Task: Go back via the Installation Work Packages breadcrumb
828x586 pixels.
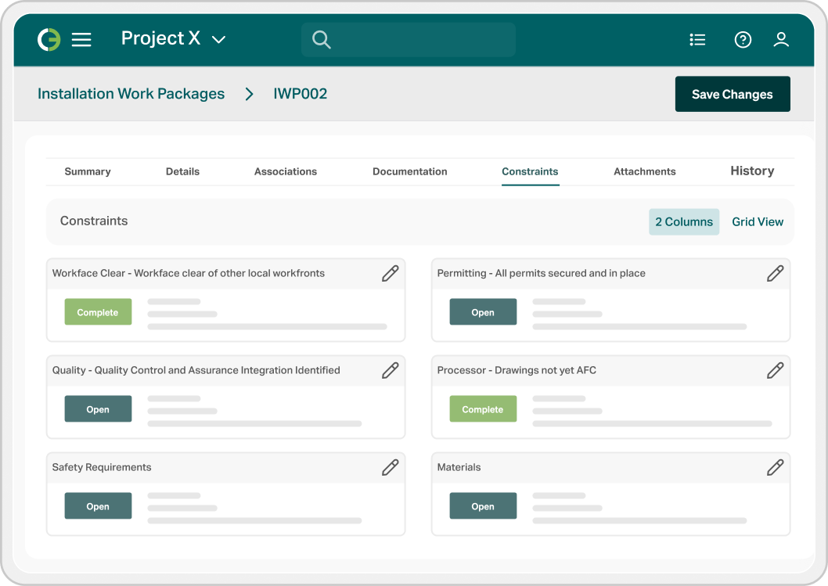Action: pyautogui.click(x=131, y=94)
